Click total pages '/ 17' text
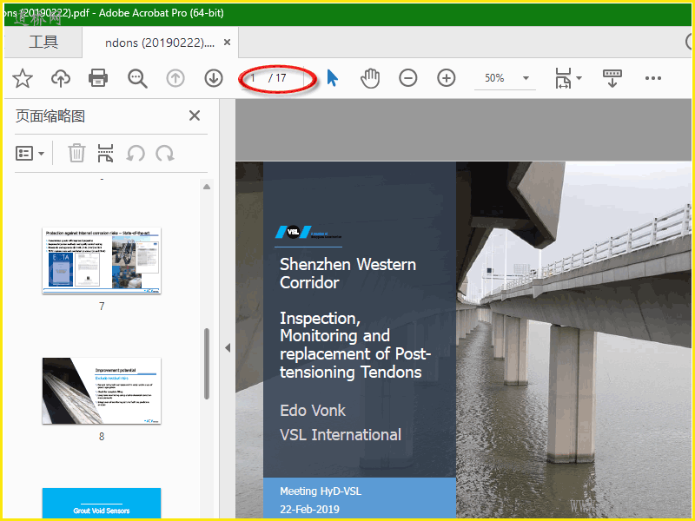The height and width of the screenshot is (521, 695). pos(277,78)
